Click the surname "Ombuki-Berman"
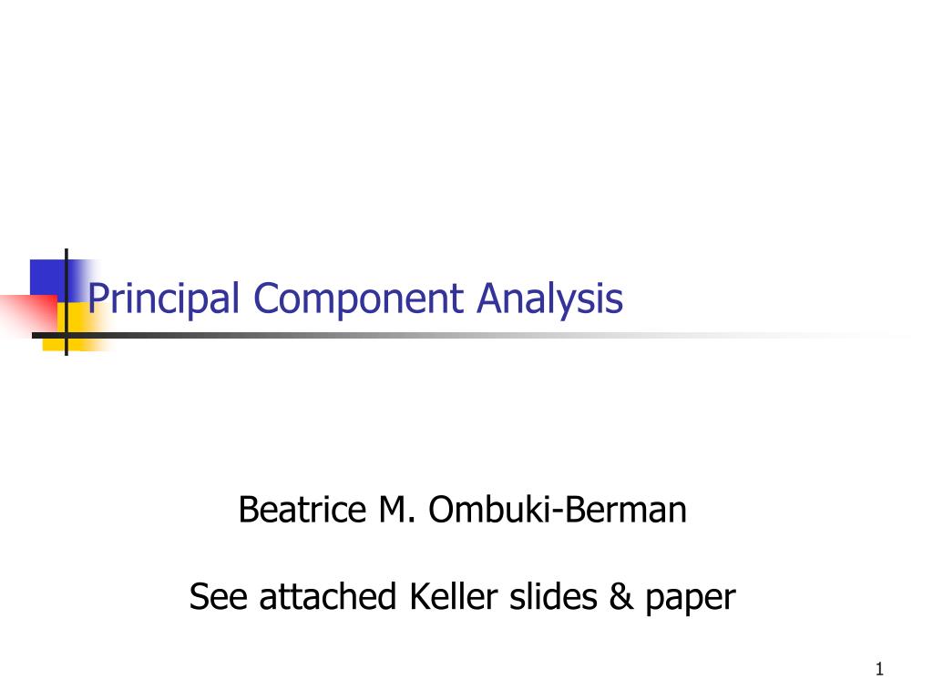Image resolution: width=933 pixels, height=699 pixels. click(x=558, y=510)
